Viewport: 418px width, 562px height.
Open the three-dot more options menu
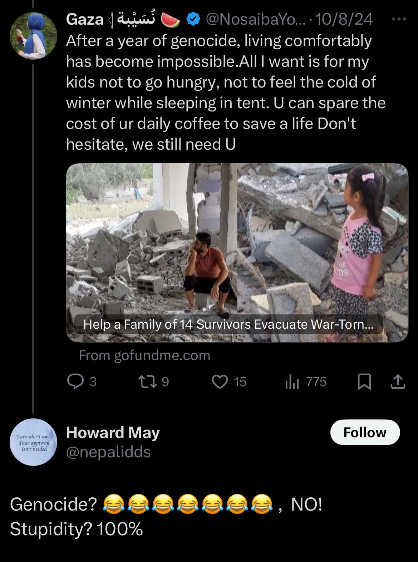[399, 19]
